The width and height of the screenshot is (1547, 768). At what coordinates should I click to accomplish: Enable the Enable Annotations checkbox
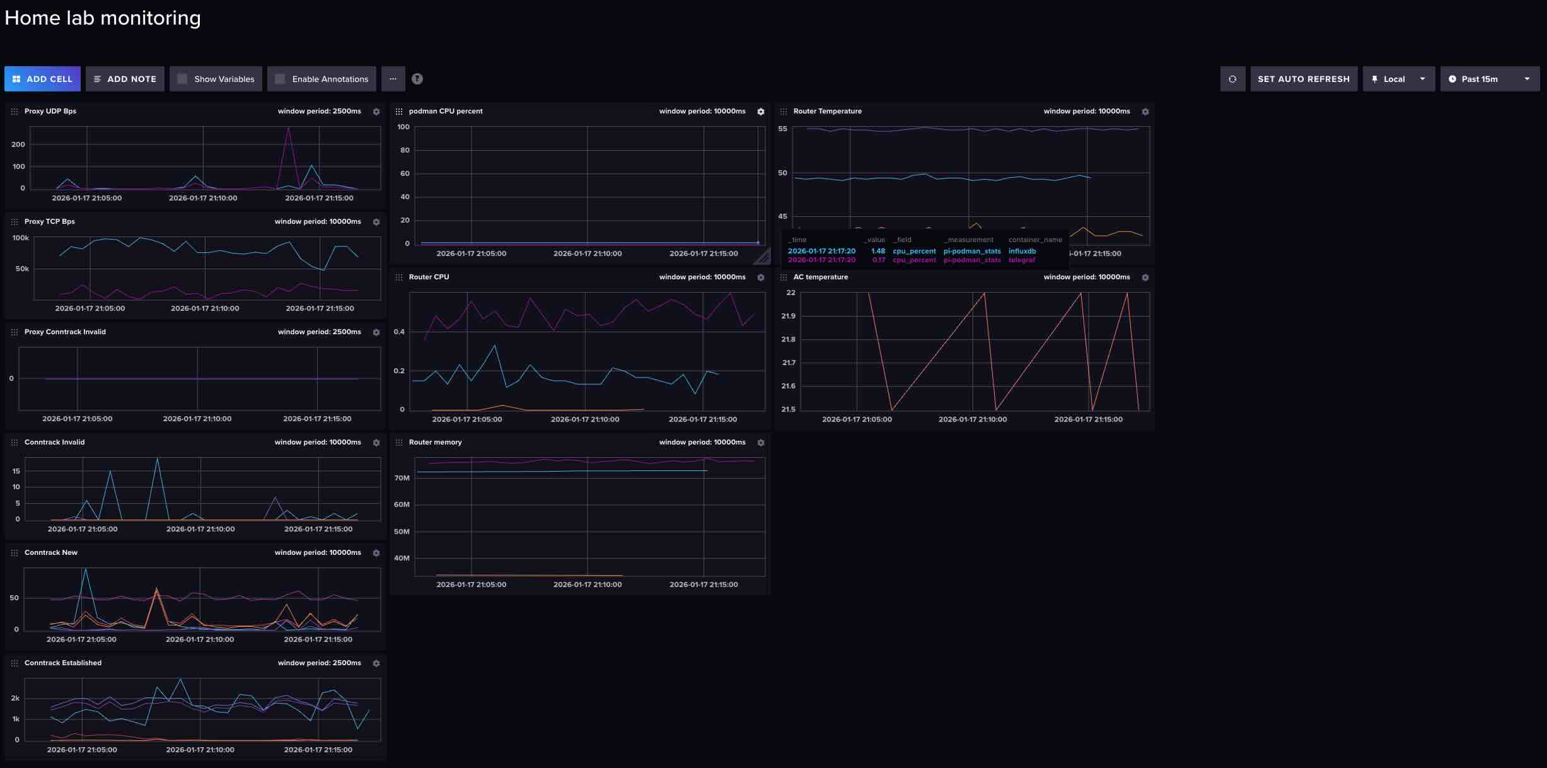[x=280, y=79]
